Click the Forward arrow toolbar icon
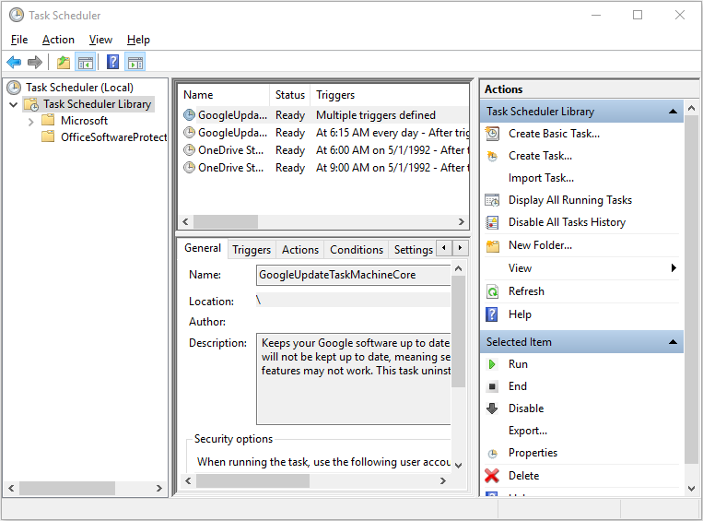The height and width of the screenshot is (521, 703). [x=35, y=63]
